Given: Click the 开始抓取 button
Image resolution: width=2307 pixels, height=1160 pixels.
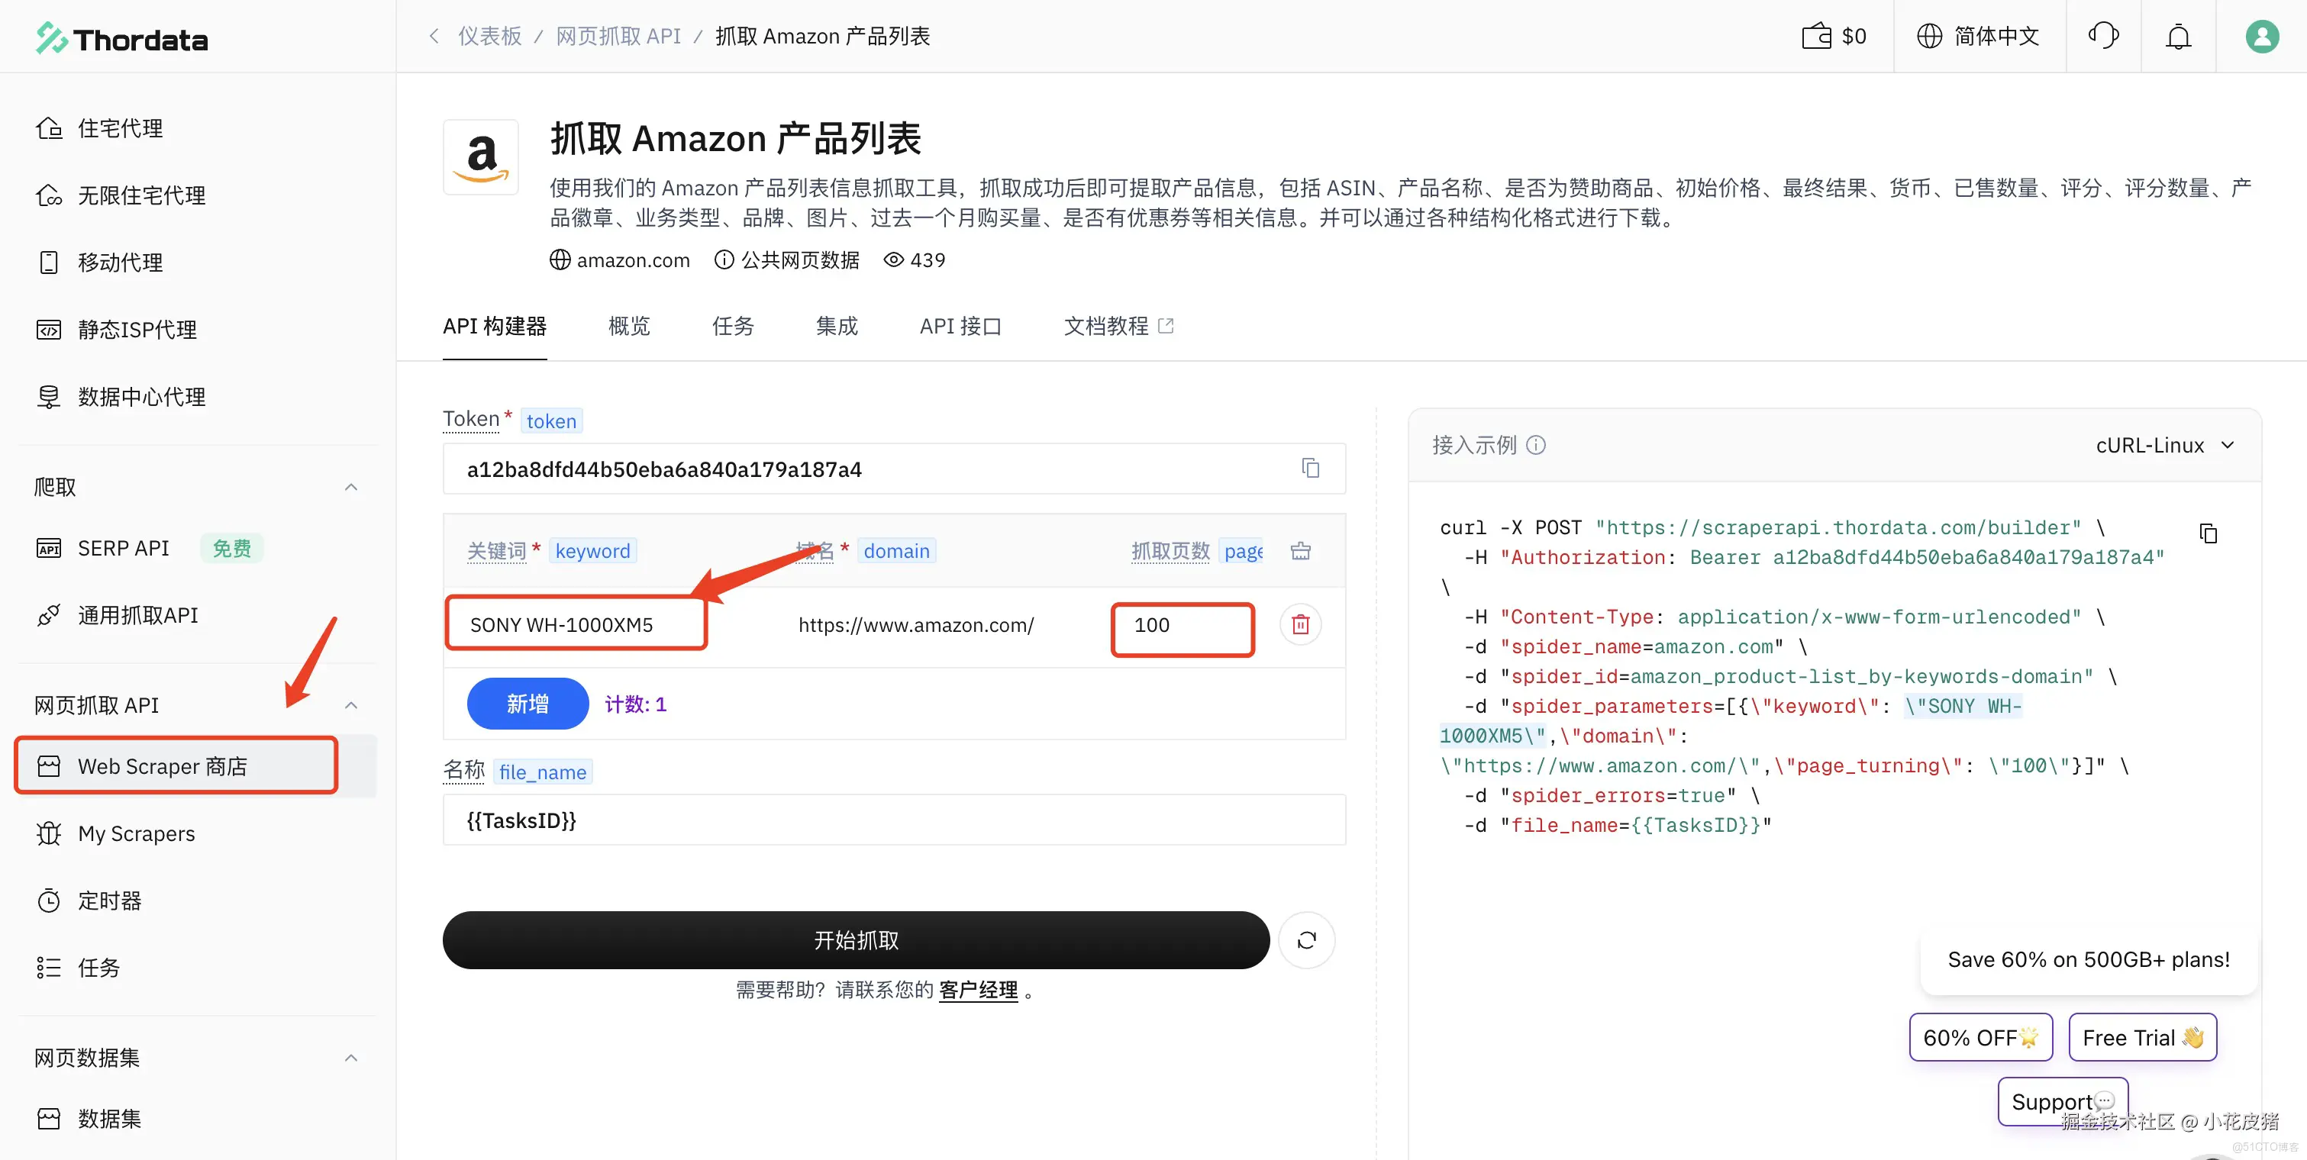Looking at the screenshot, I should [855, 939].
